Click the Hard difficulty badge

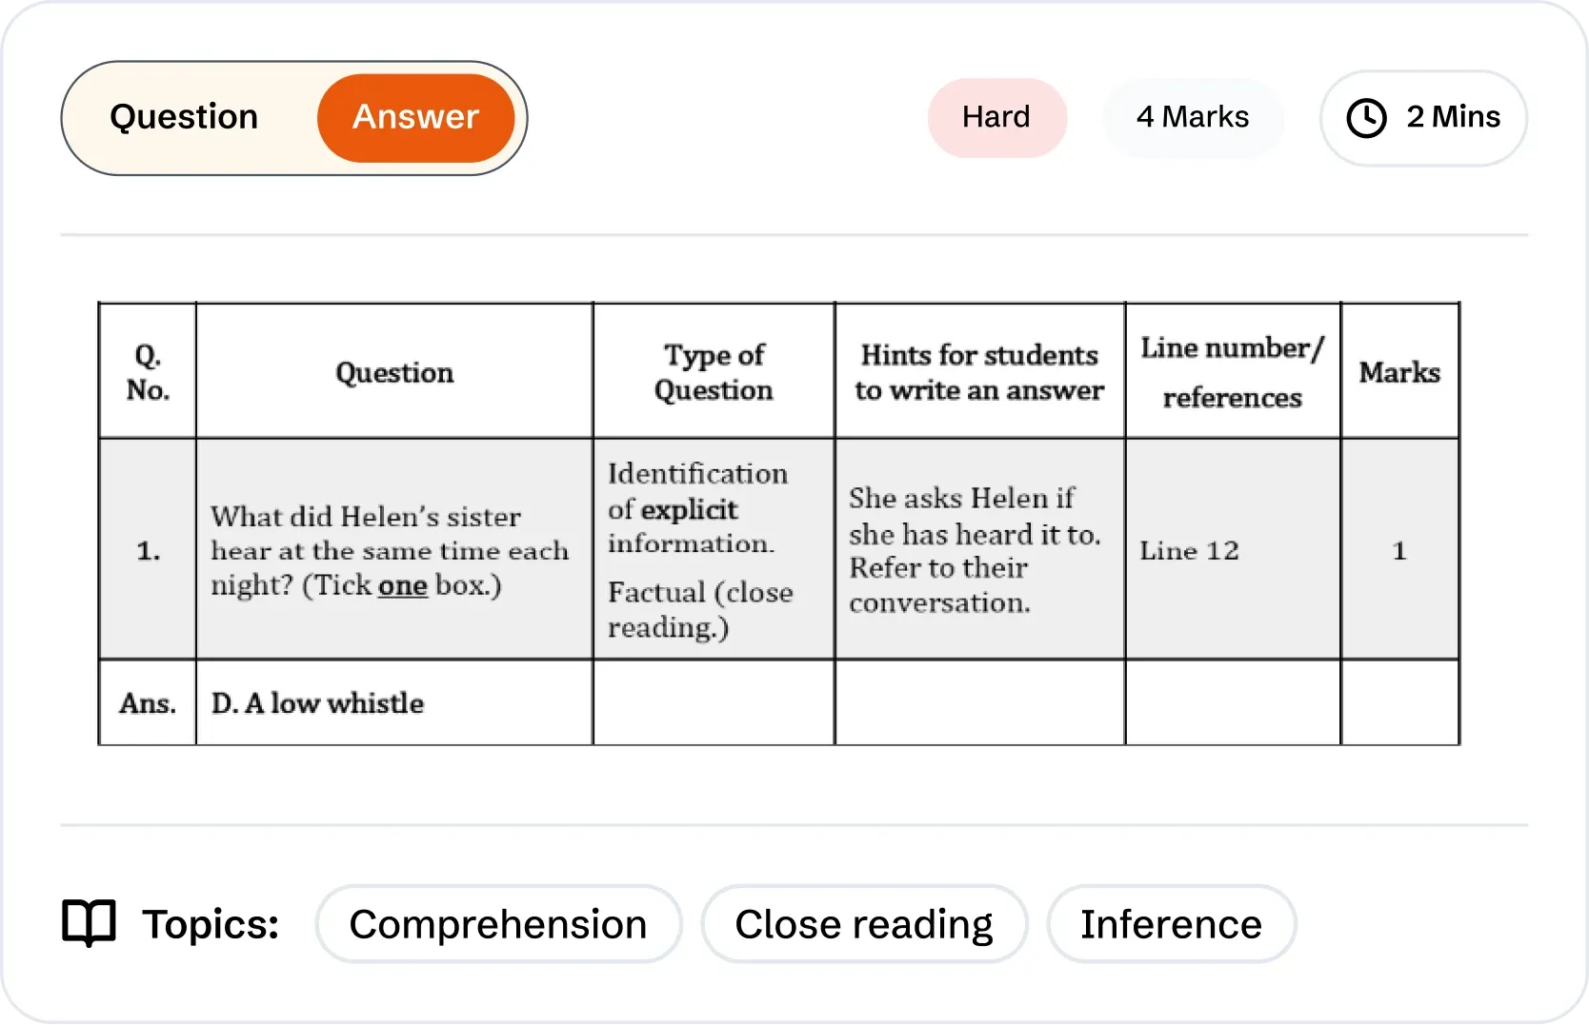point(996,117)
